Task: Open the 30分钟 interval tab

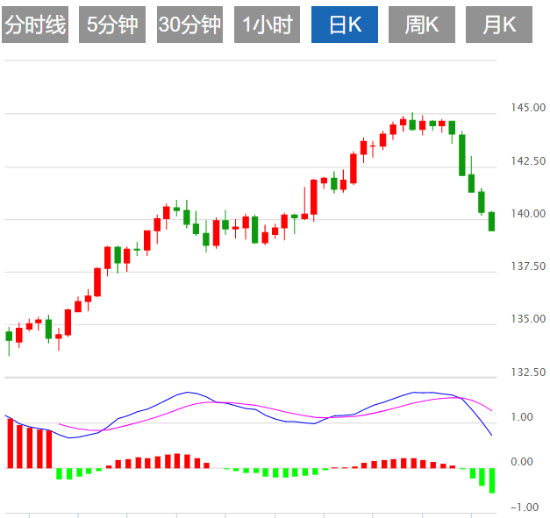Action: coord(190,25)
